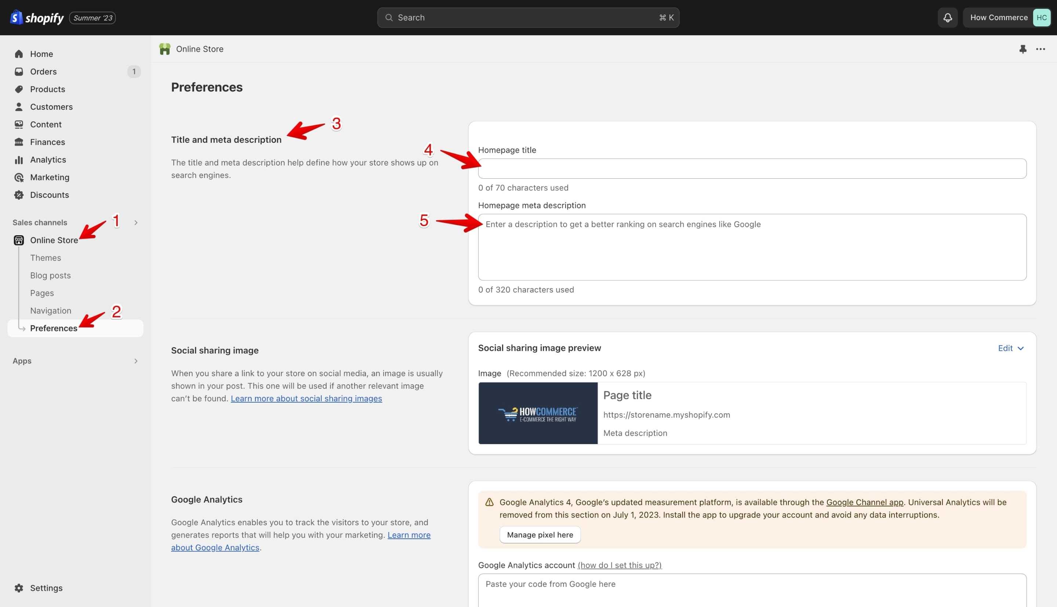Click the Customers person icon
1057x607 pixels.
(19, 107)
